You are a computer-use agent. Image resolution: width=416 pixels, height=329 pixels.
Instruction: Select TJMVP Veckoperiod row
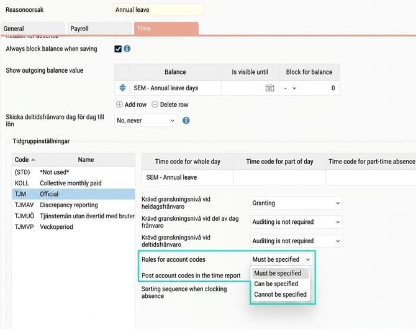[x=73, y=227]
